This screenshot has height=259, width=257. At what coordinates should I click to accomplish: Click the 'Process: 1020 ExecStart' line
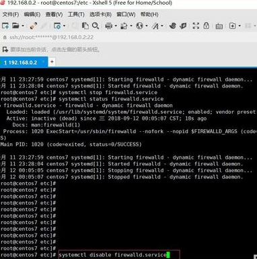(x=129, y=131)
